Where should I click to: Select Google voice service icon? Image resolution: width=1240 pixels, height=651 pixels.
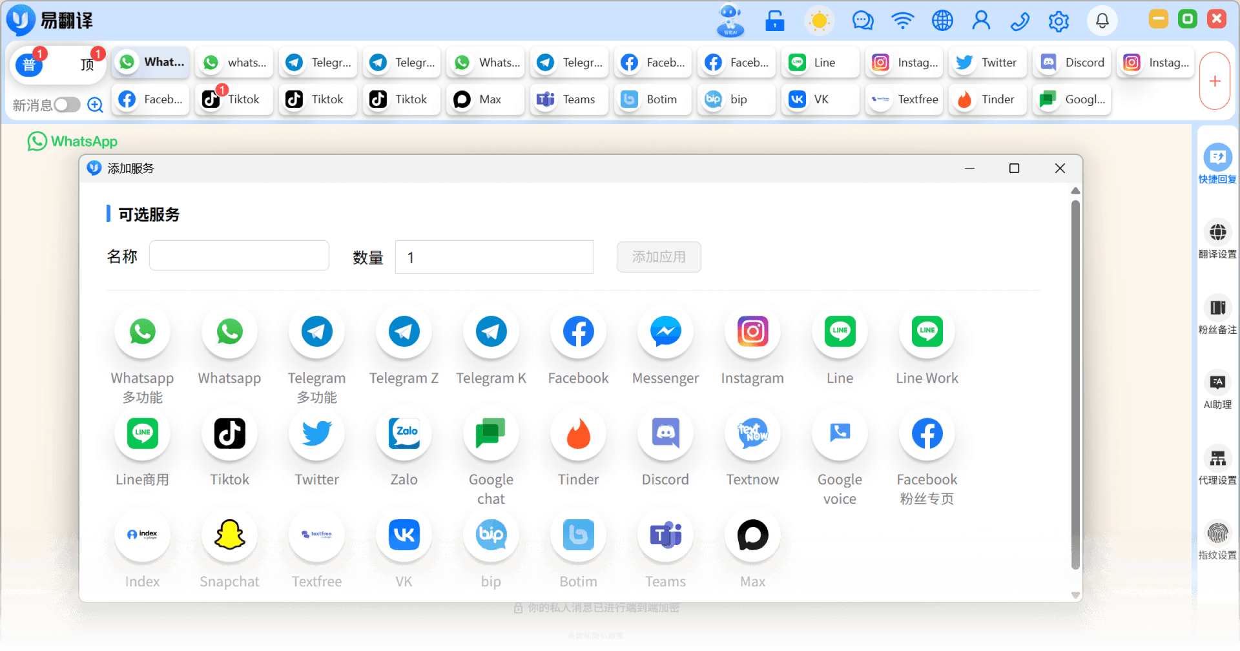coord(840,433)
